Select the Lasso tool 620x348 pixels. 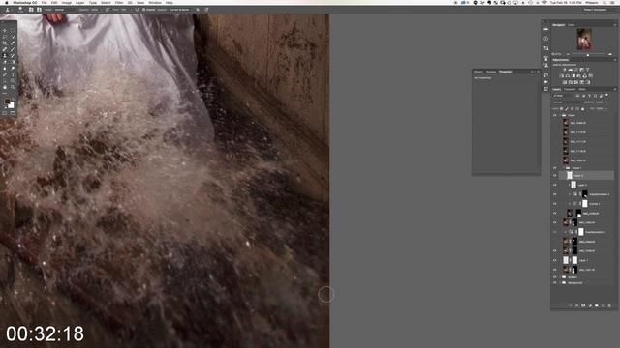4,37
